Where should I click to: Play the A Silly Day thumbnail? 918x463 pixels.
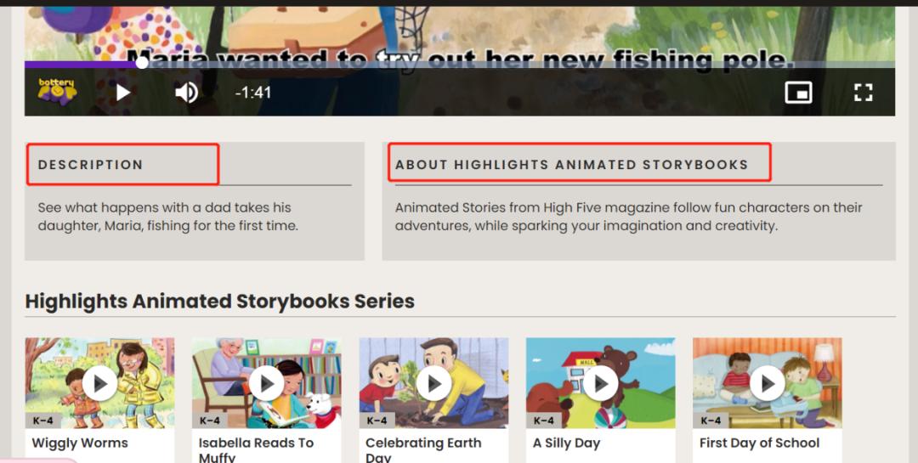[x=601, y=383]
